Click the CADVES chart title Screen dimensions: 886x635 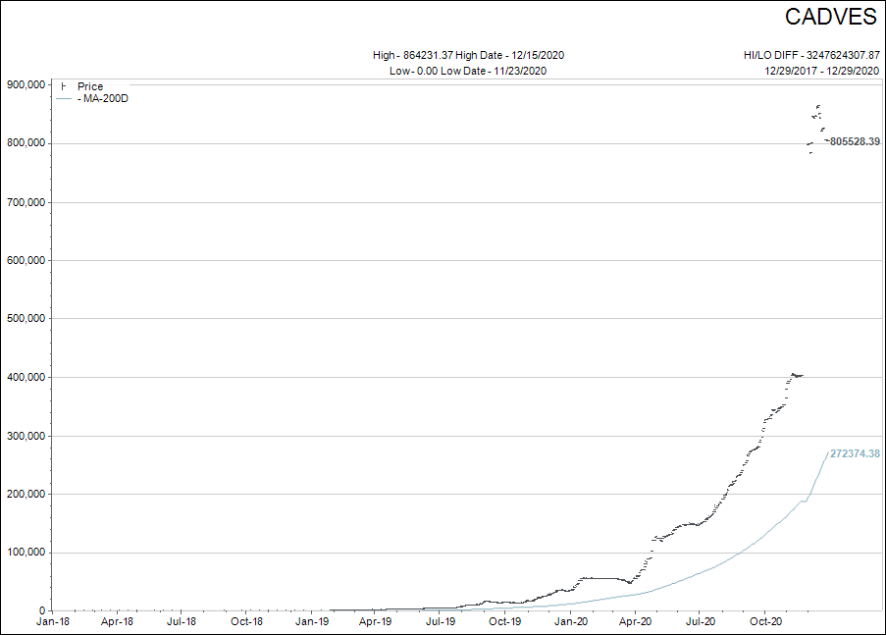[829, 17]
